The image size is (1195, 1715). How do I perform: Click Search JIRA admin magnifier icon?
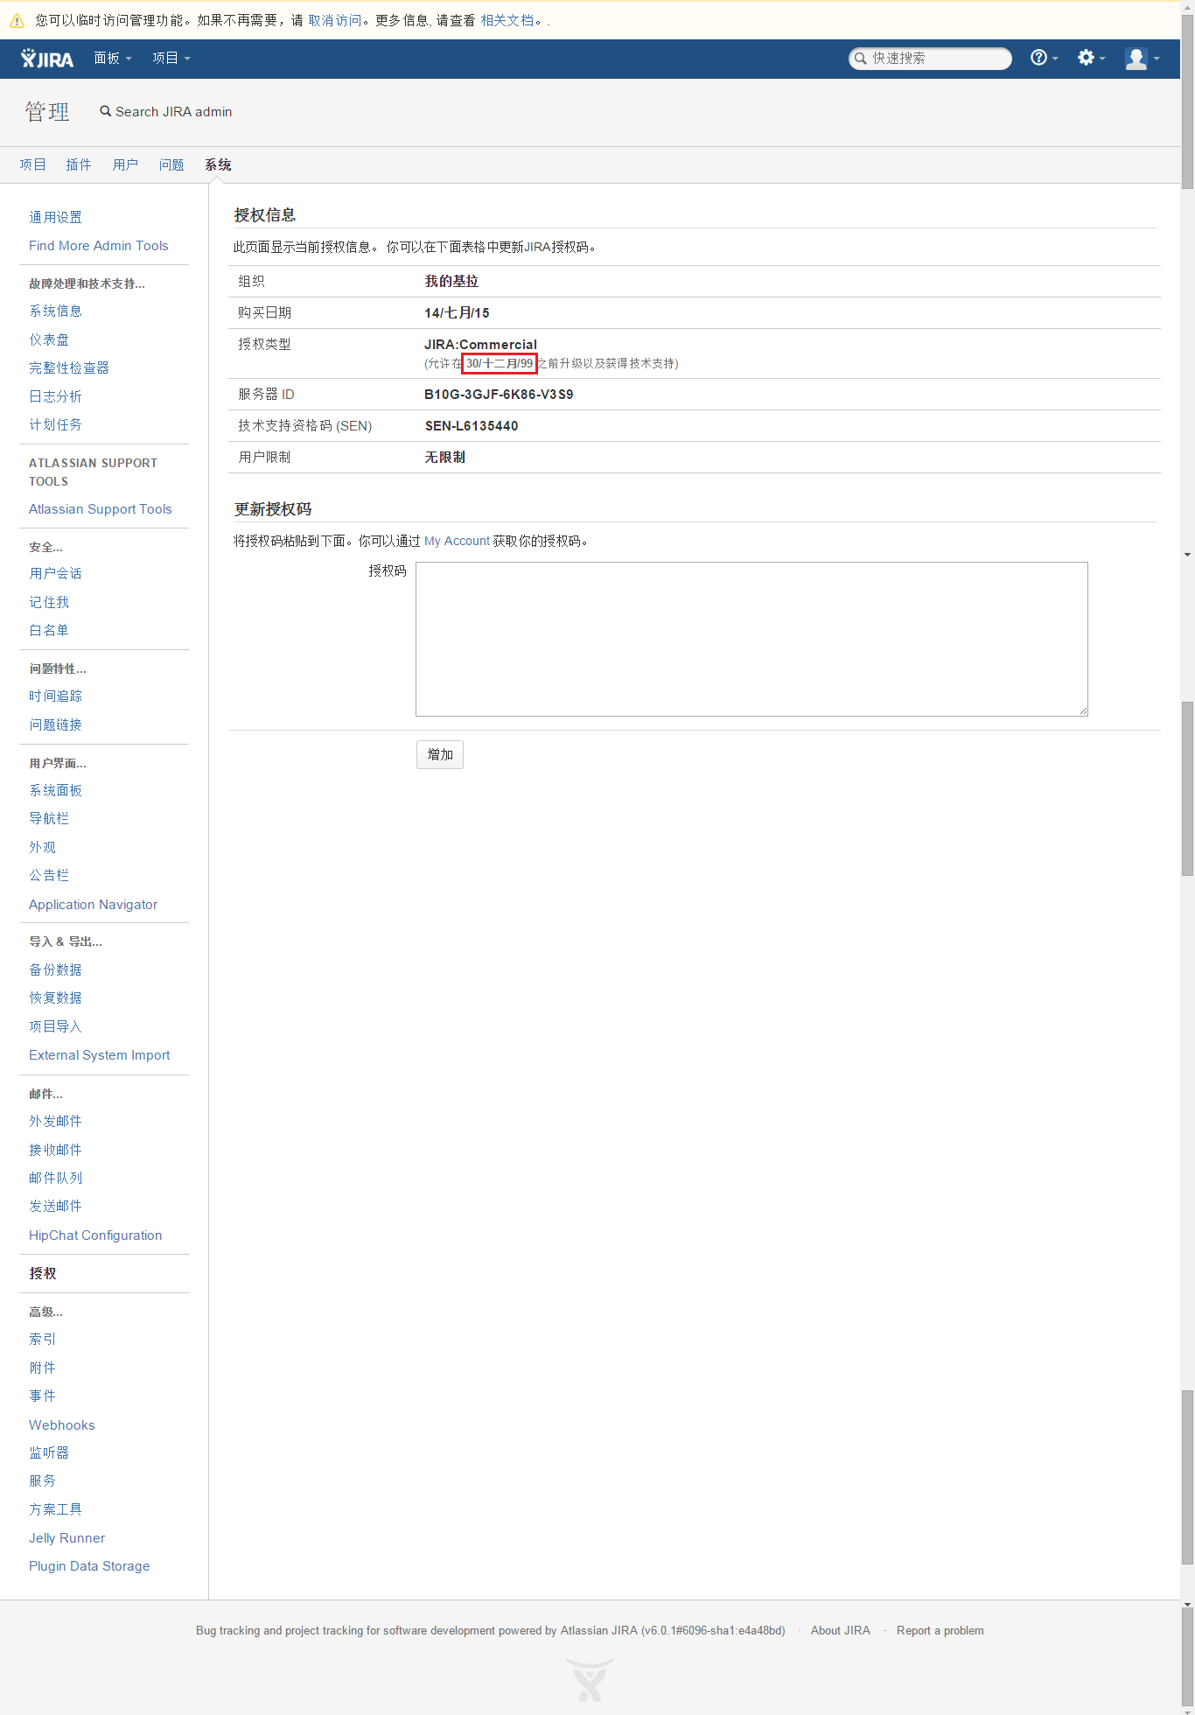coord(106,111)
